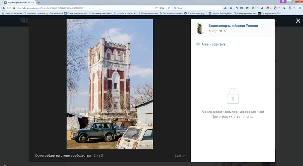Image resolution: width=303 pixels, height=166 pixels.
Task: Click the green padlock security icon
Action: click(x=14, y=8)
